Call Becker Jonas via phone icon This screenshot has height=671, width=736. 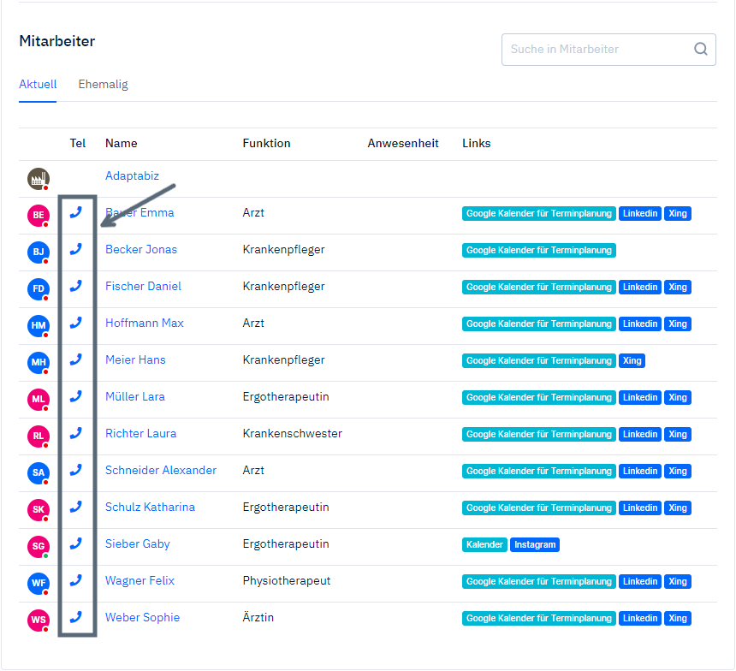pyautogui.click(x=76, y=250)
